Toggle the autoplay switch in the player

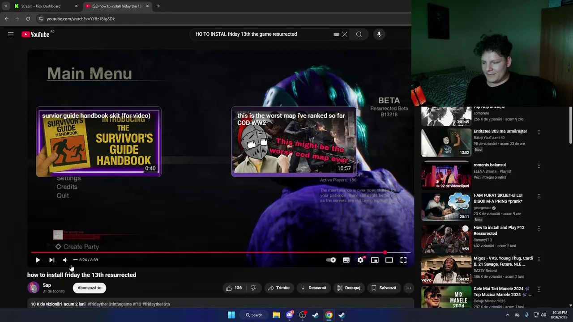pyautogui.click(x=331, y=260)
